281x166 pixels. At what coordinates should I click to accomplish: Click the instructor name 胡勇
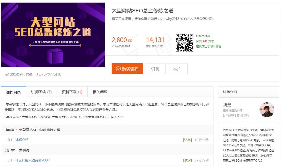point(227,105)
